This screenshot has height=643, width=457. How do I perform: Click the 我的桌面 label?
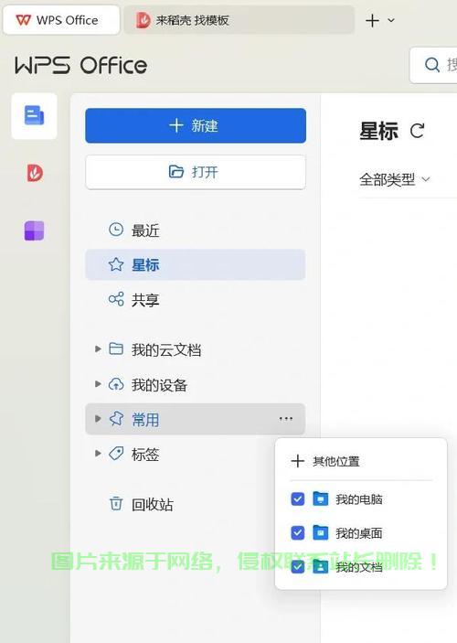pyautogui.click(x=359, y=533)
